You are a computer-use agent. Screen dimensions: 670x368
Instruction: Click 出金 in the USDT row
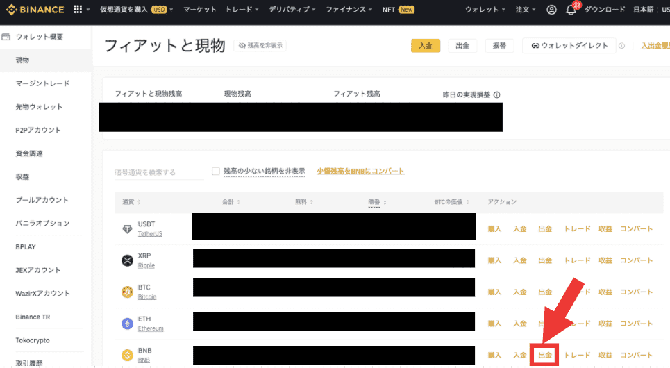point(545,228)
